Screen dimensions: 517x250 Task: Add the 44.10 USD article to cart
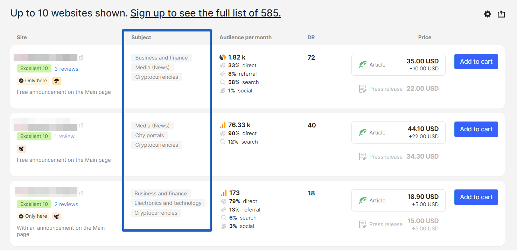476,129
